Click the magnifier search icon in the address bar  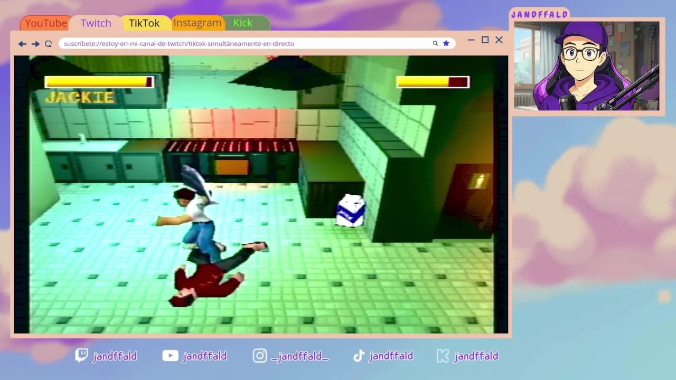pos(435,43)
